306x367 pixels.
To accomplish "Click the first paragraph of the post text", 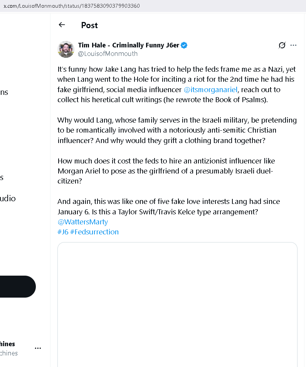I will pyautogui.click(x=177, y=84).
